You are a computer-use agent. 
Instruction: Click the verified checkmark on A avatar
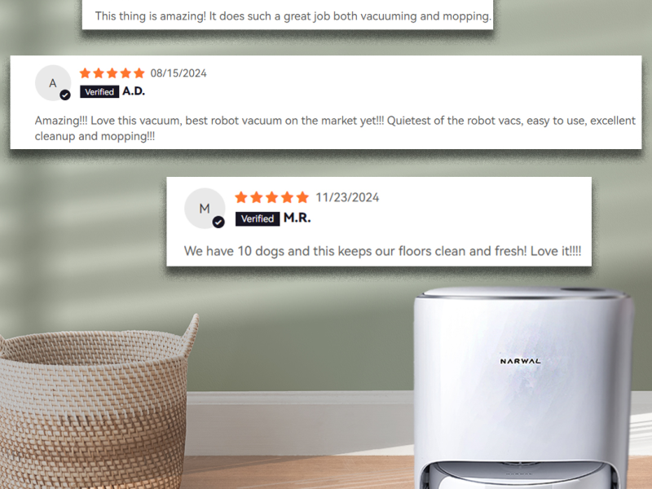65,95
